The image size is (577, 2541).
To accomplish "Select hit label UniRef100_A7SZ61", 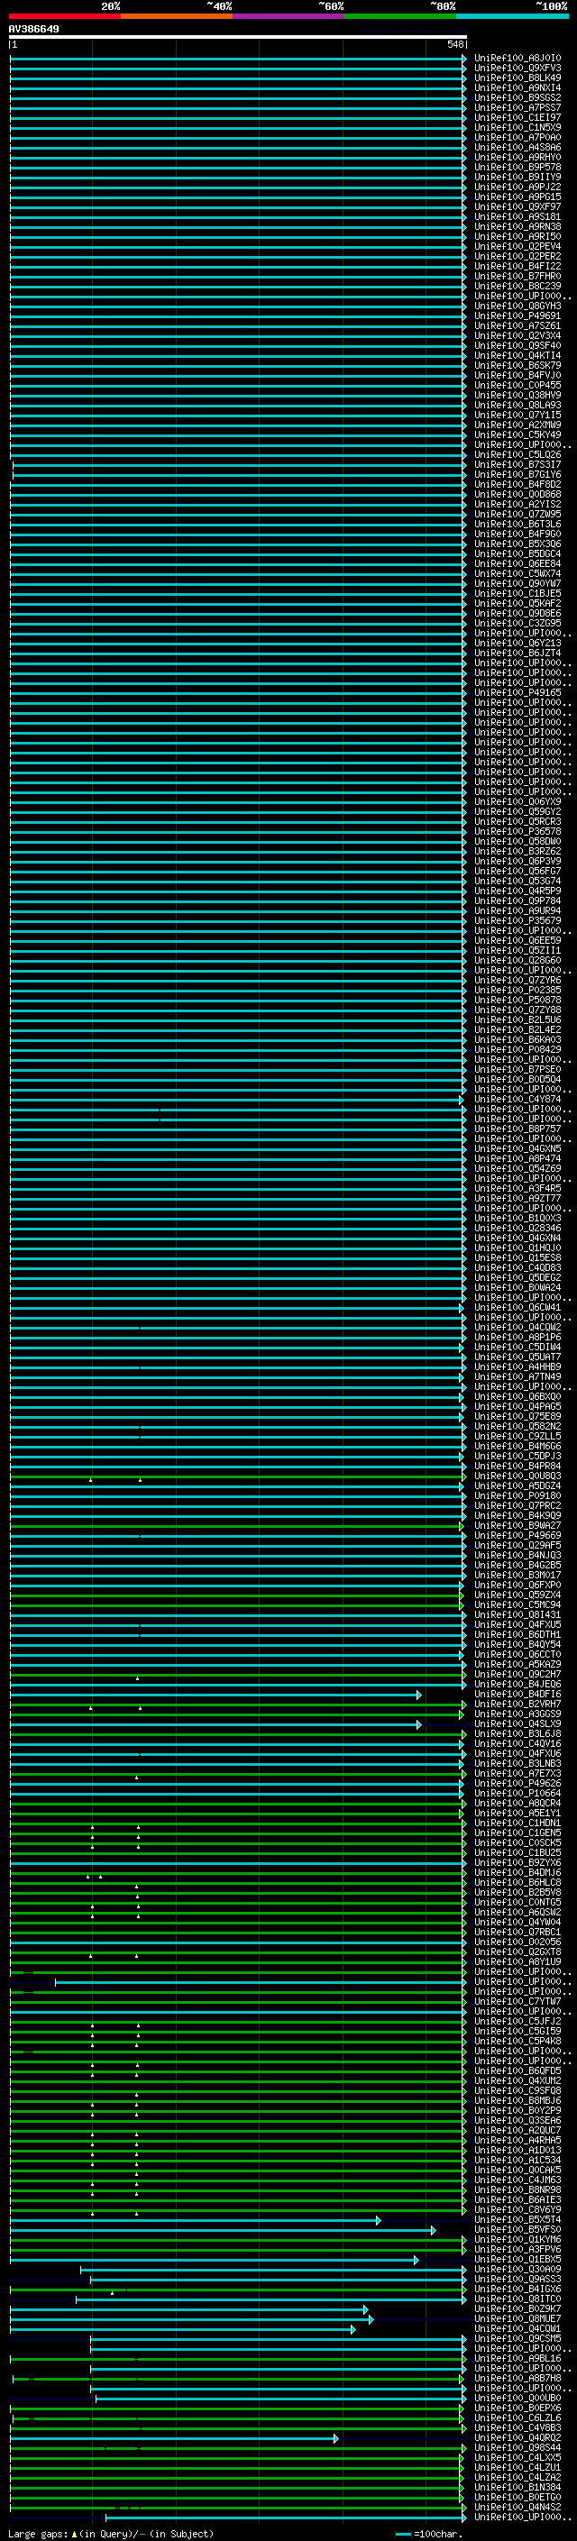I will [x=517, y=325].
